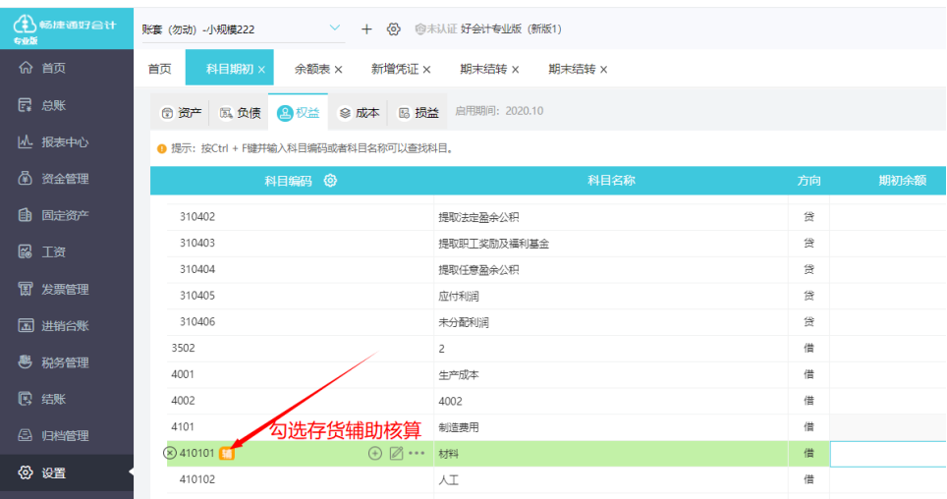
Task: Switch to the 新增凭证 tab
Action: pyautogui.click(x=394, y=69)
